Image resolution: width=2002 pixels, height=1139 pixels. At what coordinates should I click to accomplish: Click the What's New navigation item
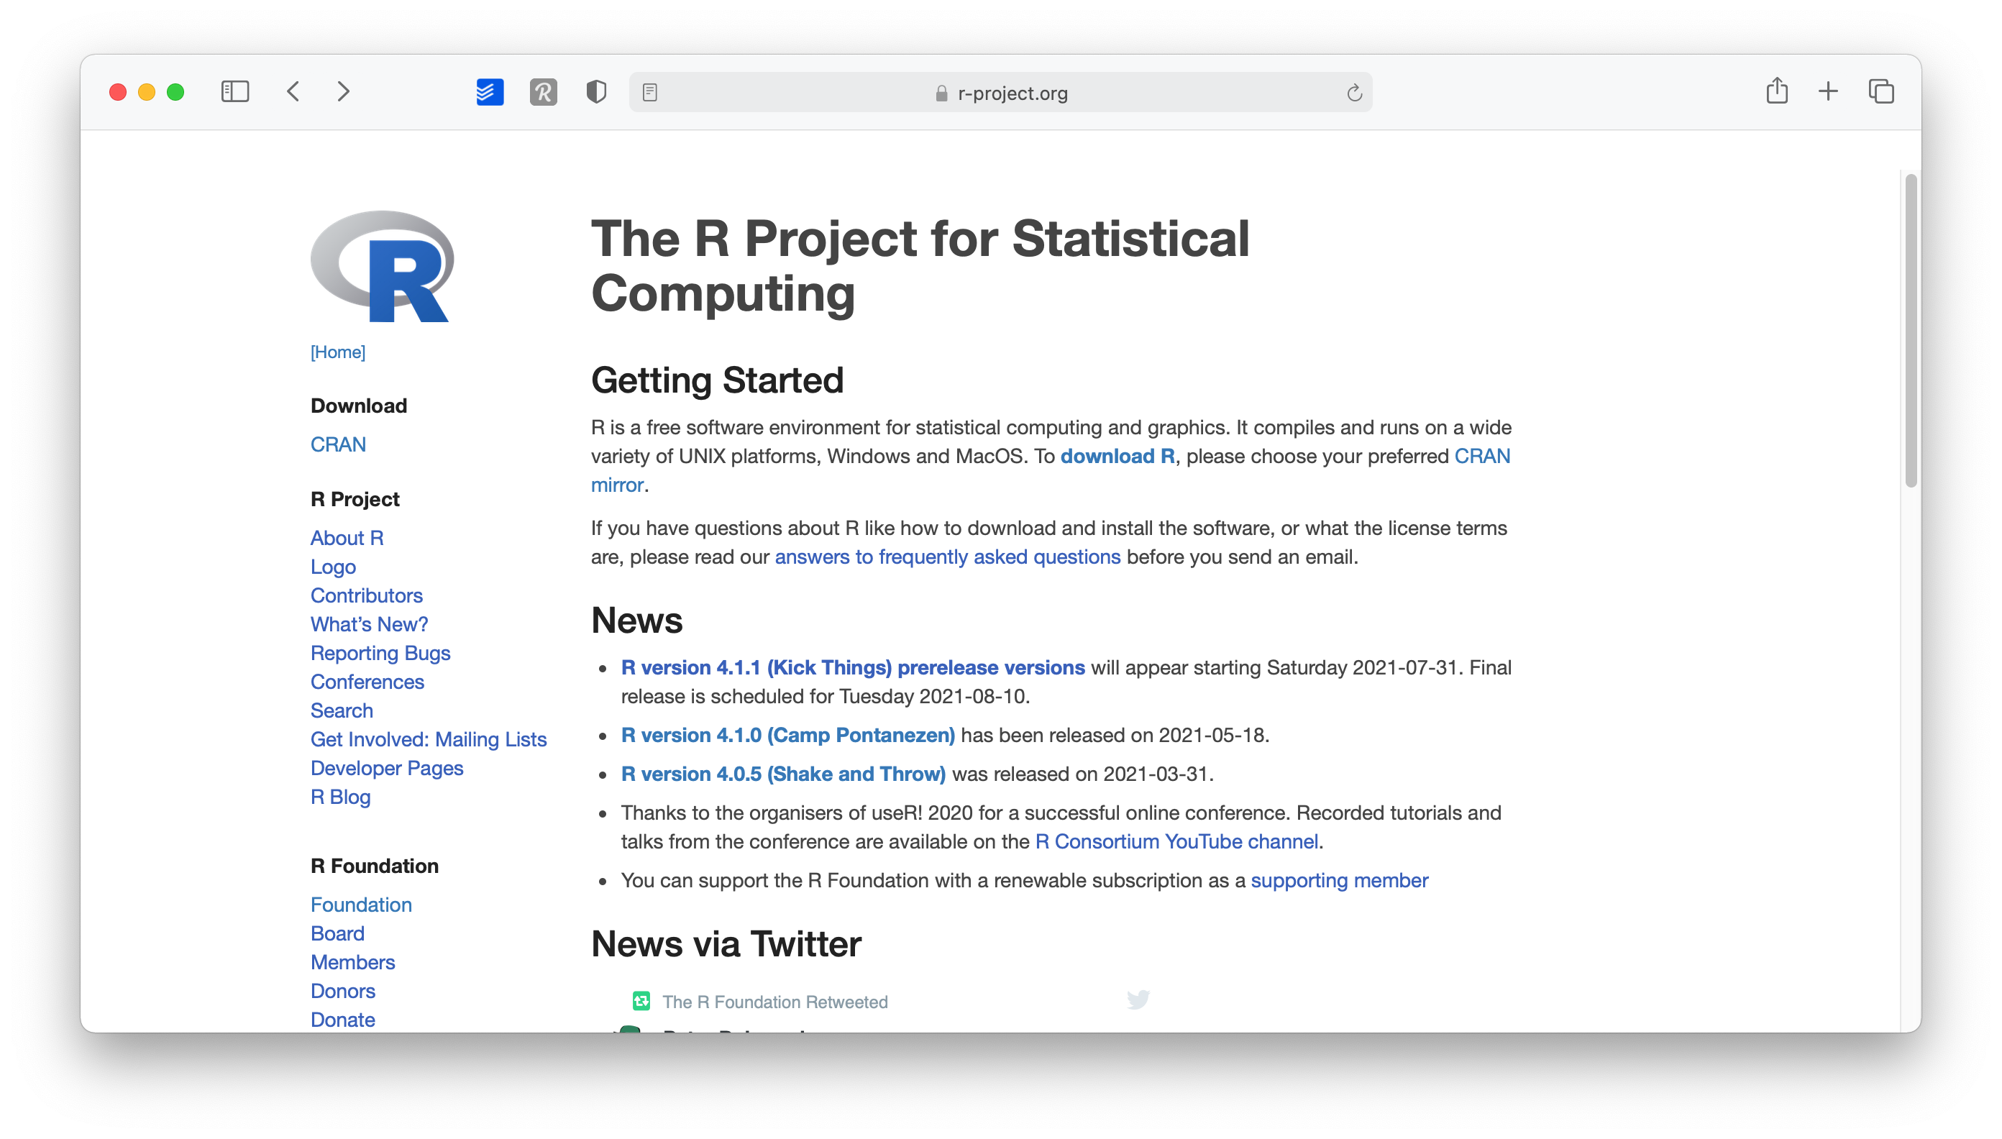[x=370, y=623]
